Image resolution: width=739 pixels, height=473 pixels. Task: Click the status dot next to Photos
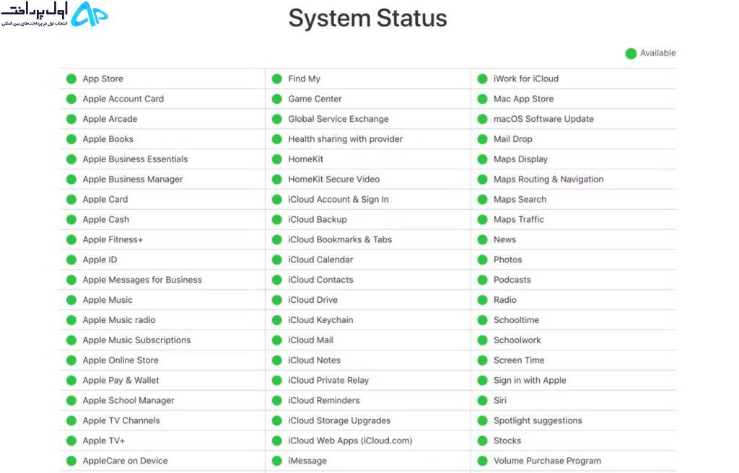click(x=482, y=260)
